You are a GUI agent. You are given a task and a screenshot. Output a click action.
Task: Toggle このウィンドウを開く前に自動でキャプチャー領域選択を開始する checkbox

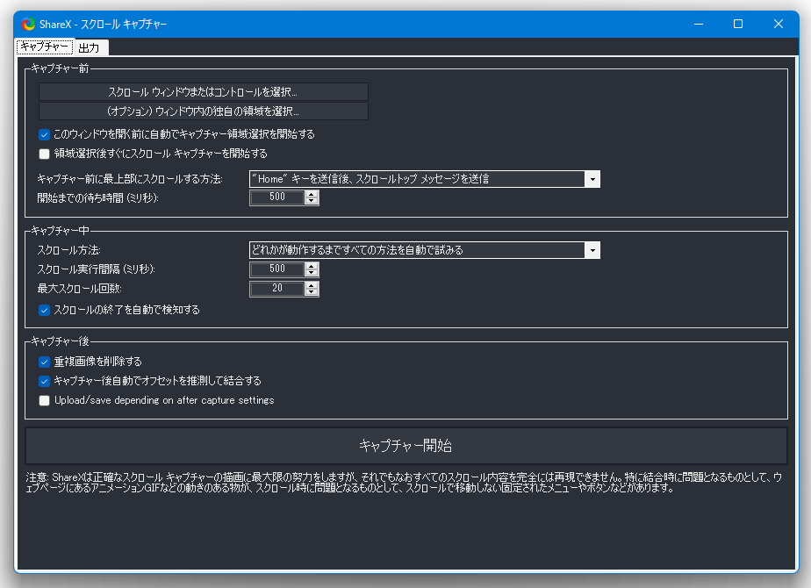(45, 134)
